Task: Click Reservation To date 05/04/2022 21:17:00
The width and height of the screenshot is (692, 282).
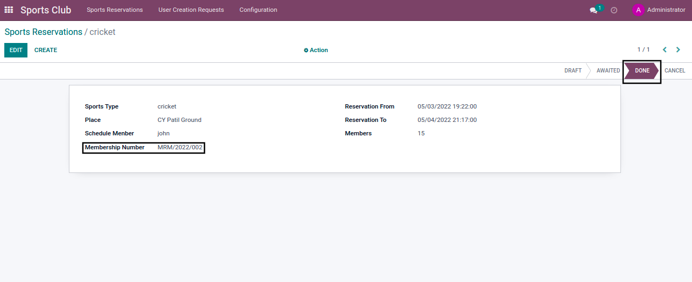Action: pyautogui.click(x=447, y=120)
